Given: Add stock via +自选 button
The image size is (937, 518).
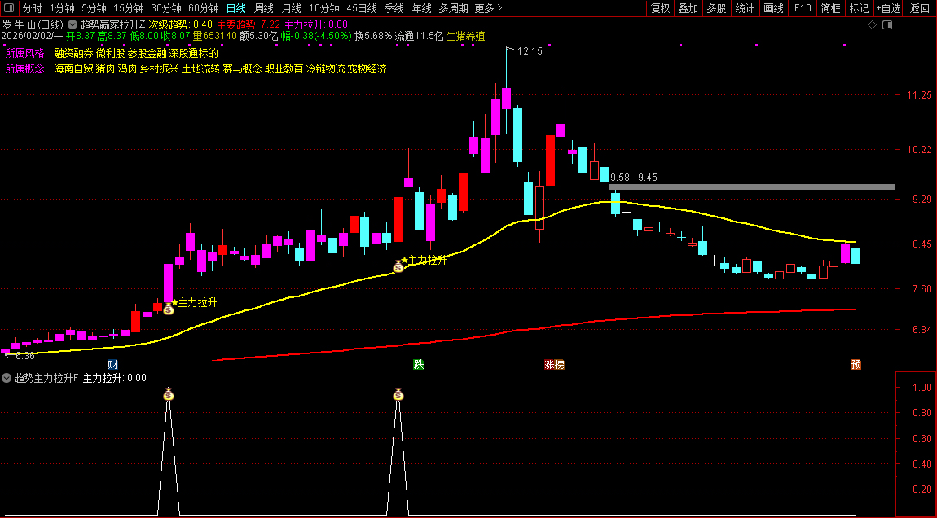Looking at the screenshot, I should (x=889, y=8).
